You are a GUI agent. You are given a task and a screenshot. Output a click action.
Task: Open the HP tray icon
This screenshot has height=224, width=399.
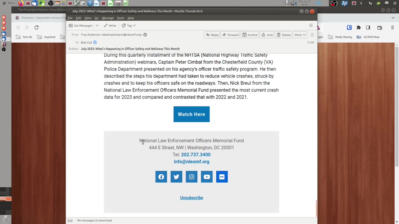pos(344,3)
